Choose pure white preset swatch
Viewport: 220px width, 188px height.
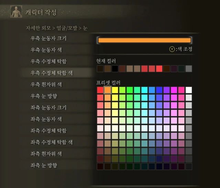tap(189, 90)
